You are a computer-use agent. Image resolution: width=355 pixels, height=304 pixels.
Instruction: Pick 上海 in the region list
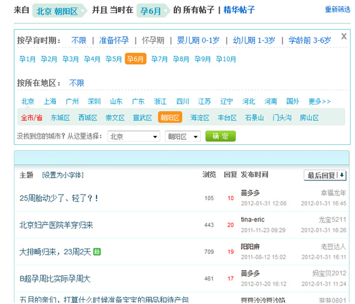(x=50, y=101)
